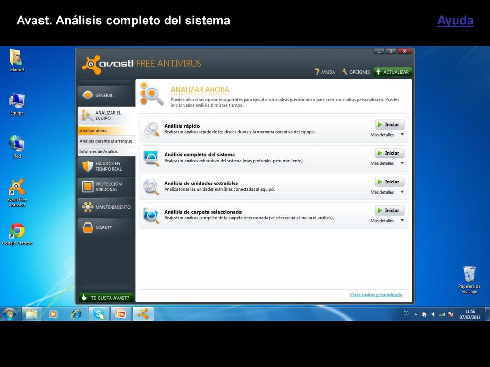Click the Analizar ahora magnifier header icon

pos(152,94)
